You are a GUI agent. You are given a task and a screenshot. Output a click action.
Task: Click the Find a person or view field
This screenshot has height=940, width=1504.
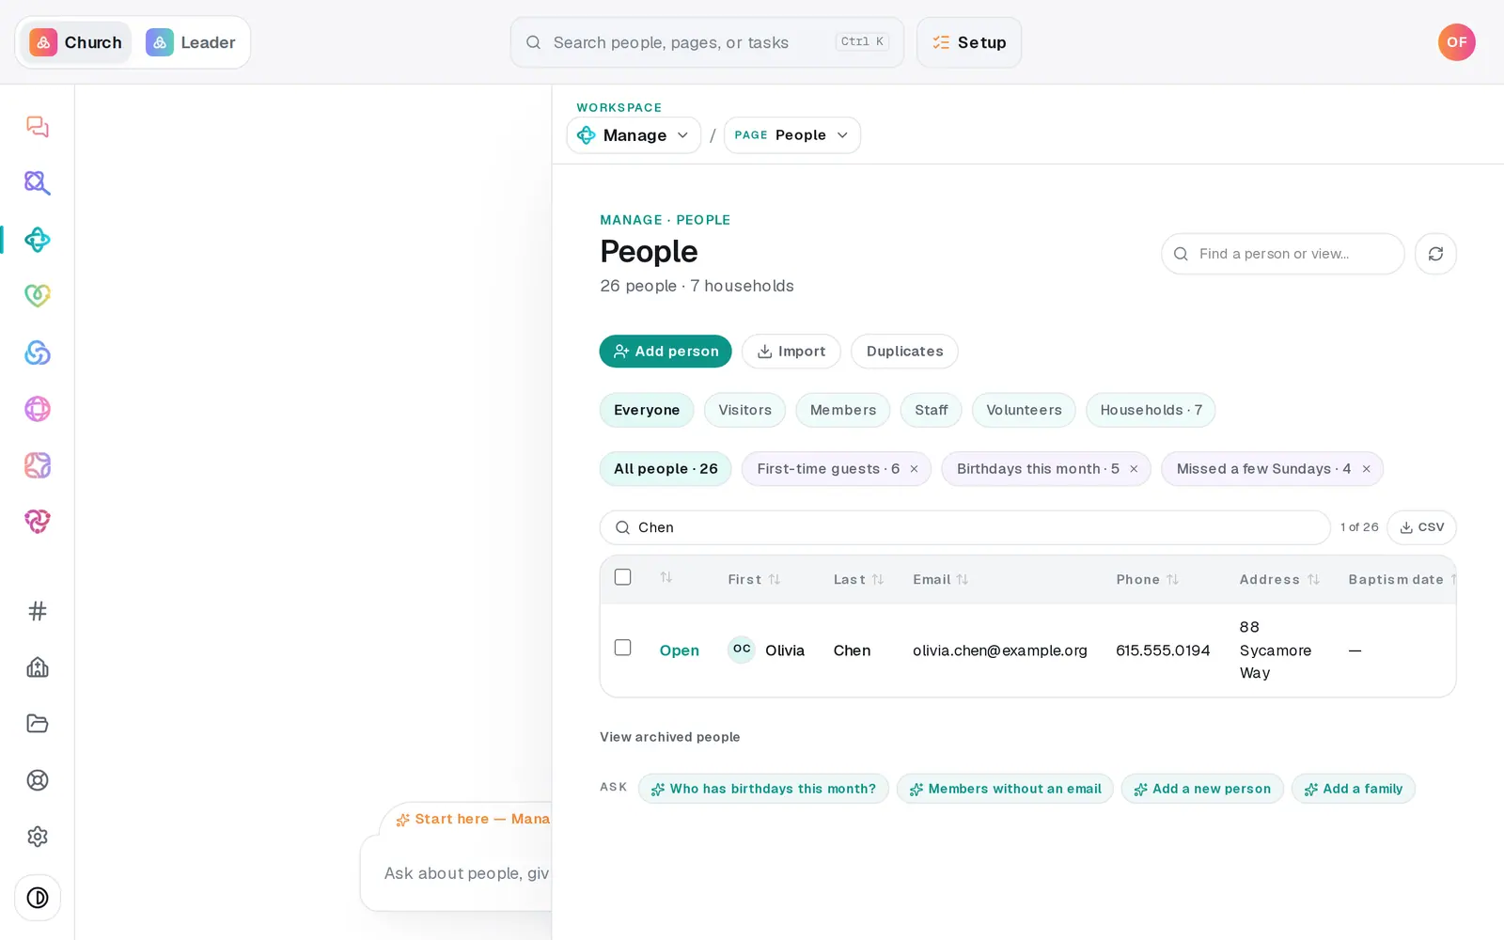pyautogui.click(x=1283, y=254)
